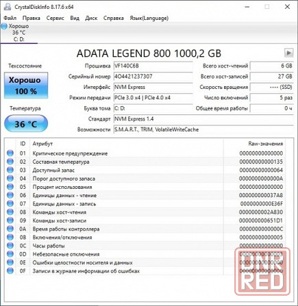Screen dimensions: 298x306
Task: Click status orb for Ошибки целостности носителя
Action: 10,262
